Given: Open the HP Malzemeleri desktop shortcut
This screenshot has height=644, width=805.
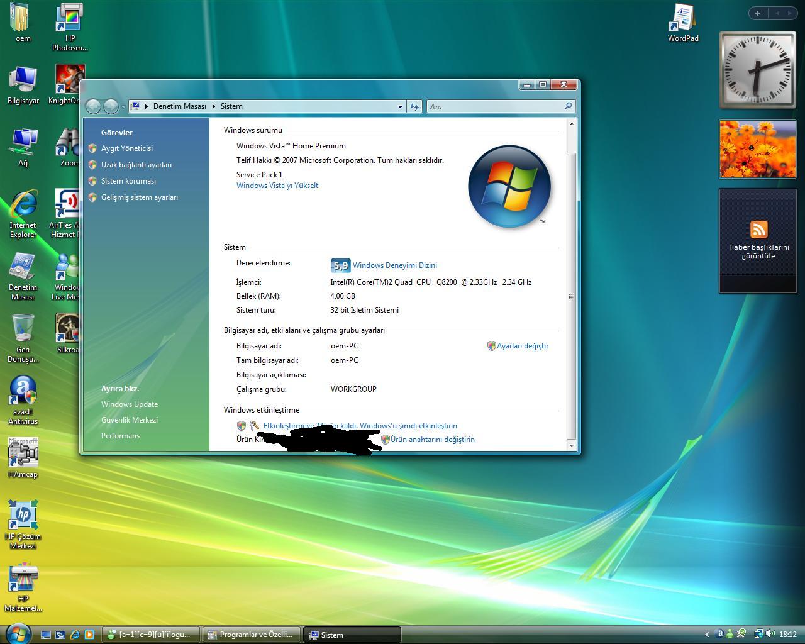Looking at the screenshot, I should click(23, 587).
